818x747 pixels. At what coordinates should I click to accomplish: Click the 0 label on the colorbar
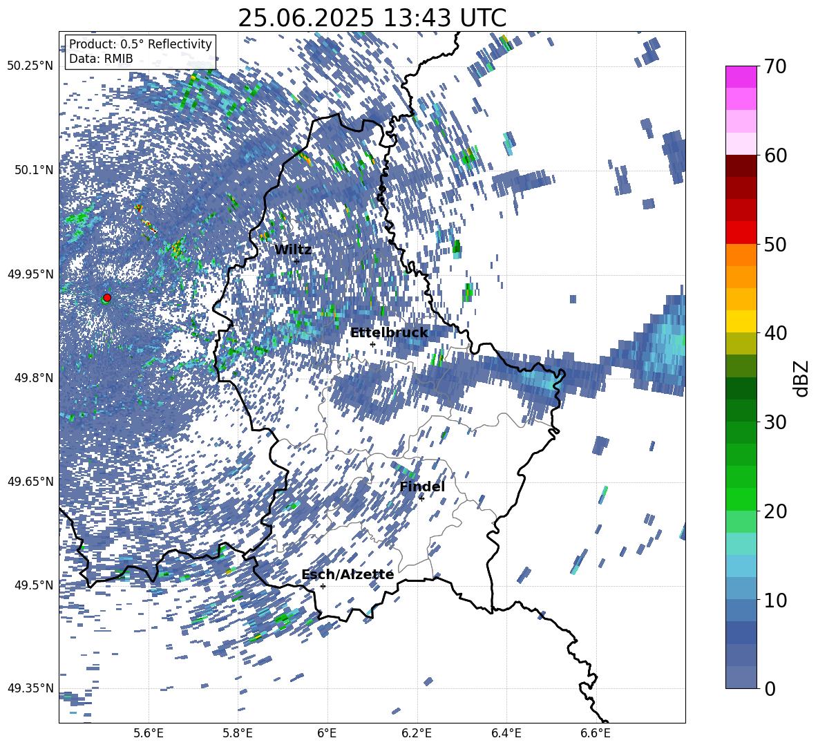[770, 688]
